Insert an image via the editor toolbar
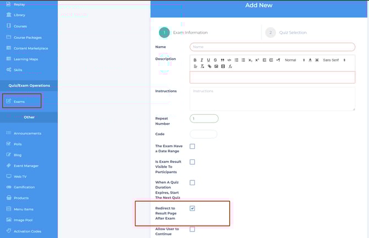The image size is (369, 238). click(x=216, y=67)
